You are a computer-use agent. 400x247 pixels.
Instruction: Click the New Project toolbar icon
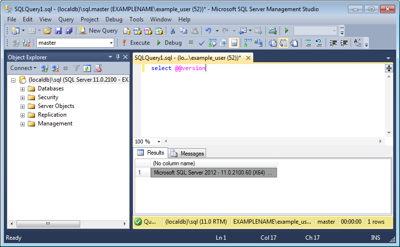coord(15,31)
